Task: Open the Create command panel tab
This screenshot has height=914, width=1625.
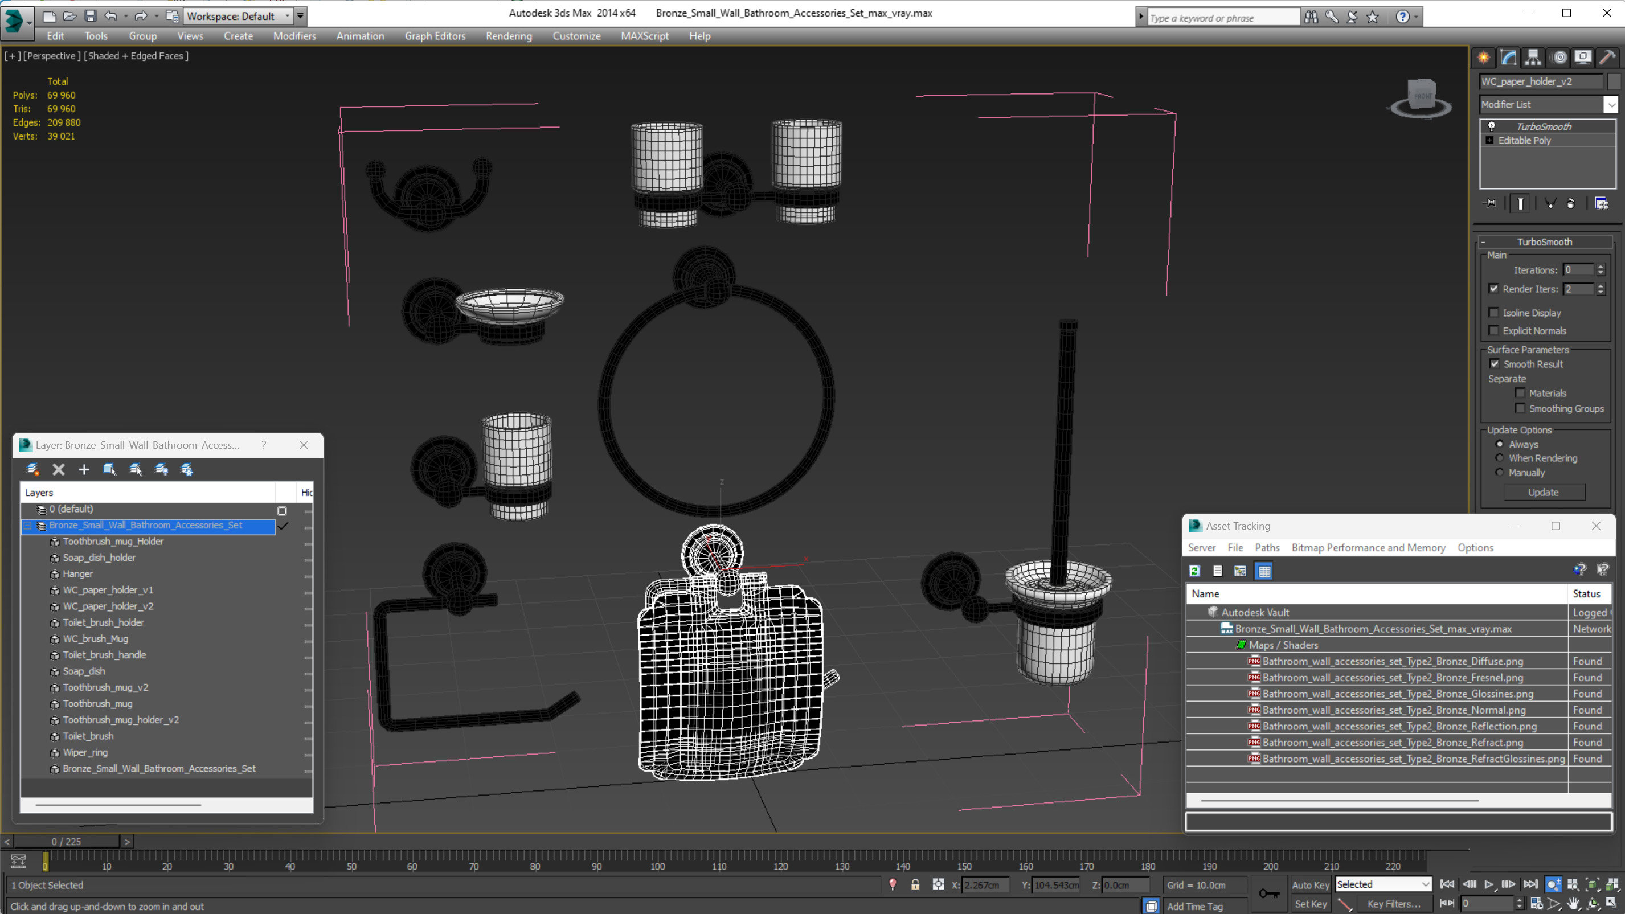Action: [1483, 58]
